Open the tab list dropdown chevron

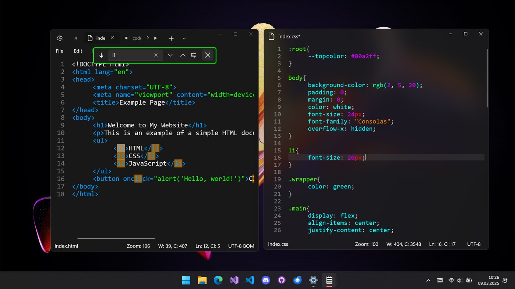tap(184, 38)
